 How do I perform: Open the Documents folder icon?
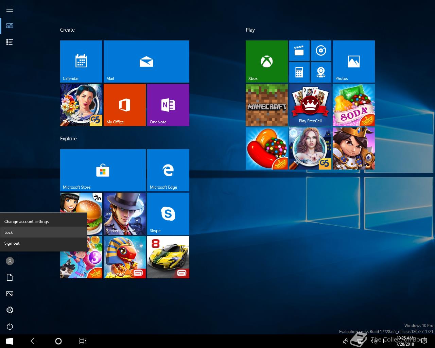point(10,277)
